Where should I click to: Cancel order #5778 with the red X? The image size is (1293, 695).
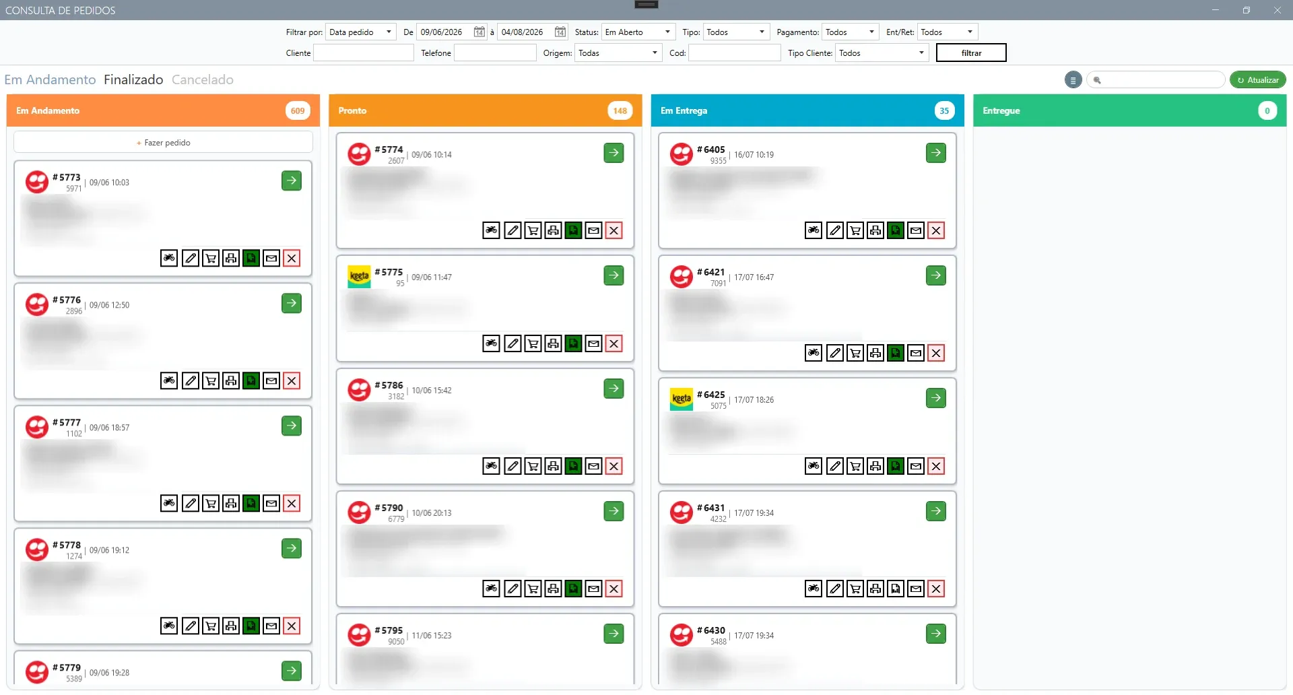pyautogui.click(x=292, y=626)
